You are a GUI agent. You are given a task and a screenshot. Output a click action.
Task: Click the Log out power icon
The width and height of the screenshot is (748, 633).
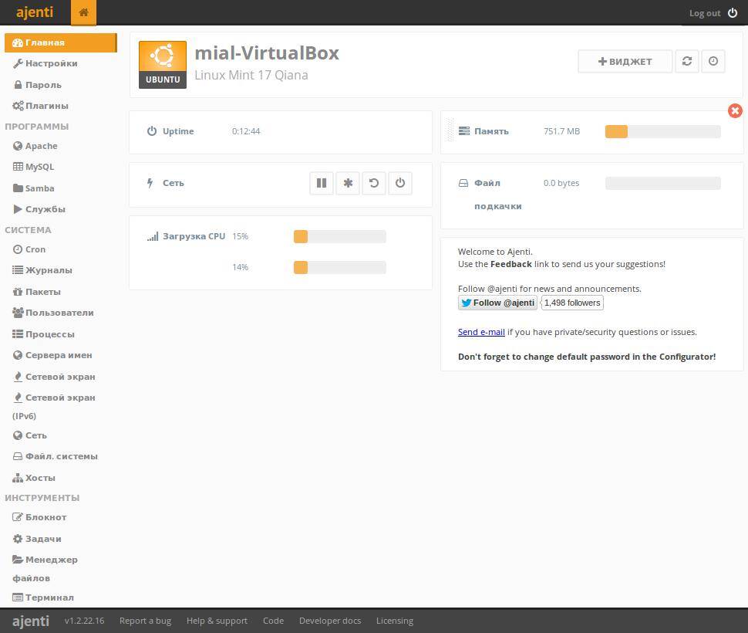point(733,13)
